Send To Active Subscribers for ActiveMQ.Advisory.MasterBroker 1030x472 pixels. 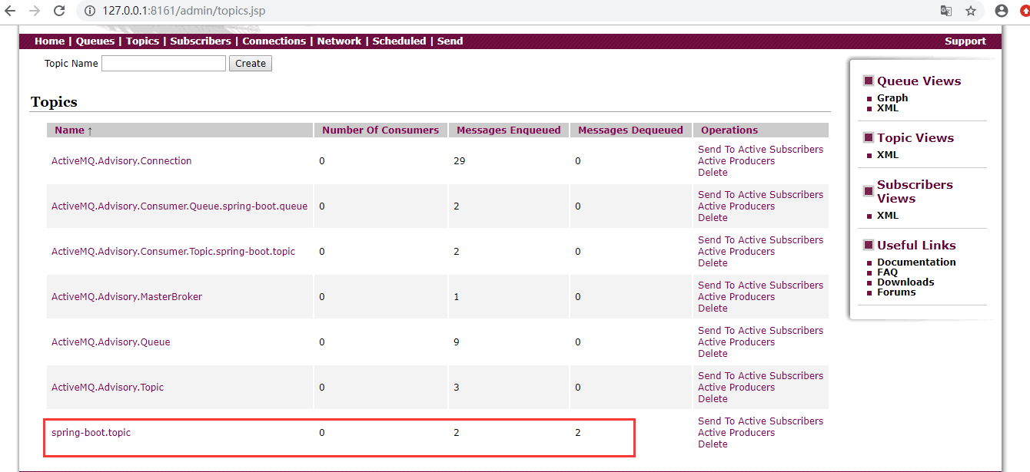[x=760, y=286]
